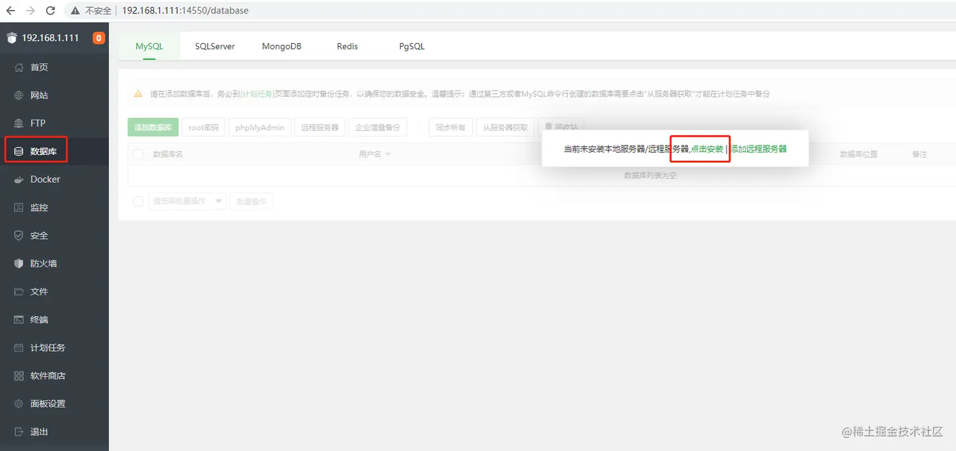Click the terminal icon for 终端
This screenshot has height=451, width=956.
point(19,319)
